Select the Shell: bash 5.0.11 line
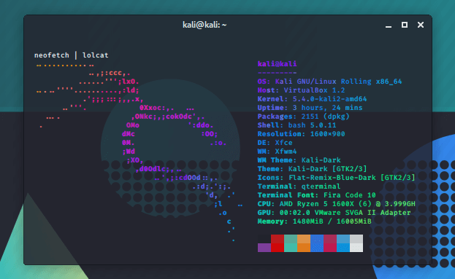455x279 pixels. point(297,125)
